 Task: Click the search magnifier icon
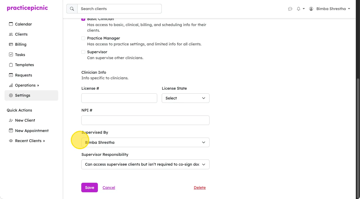(72, 9)
